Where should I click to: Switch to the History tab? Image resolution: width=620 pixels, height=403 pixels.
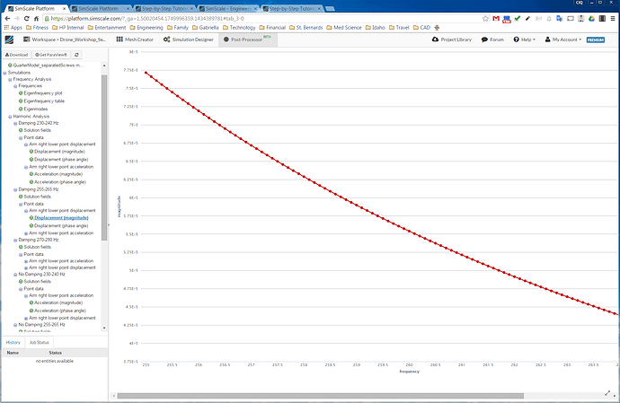pyautogui.click(x=13, y=343)
